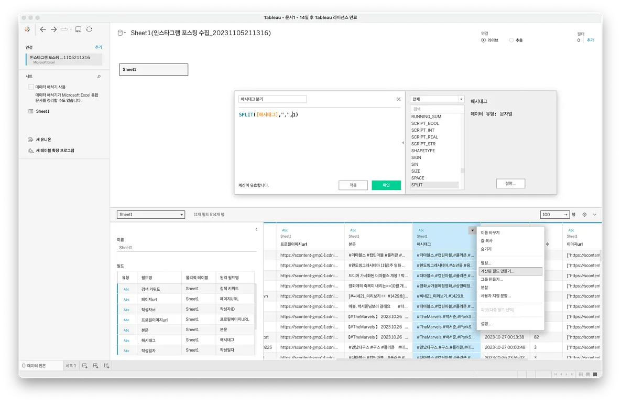Image resolution: width=621 pixels, height=403 pixels.
Task: Click the new worksheet icon beside 시트 1
Action: coord(85,366)
